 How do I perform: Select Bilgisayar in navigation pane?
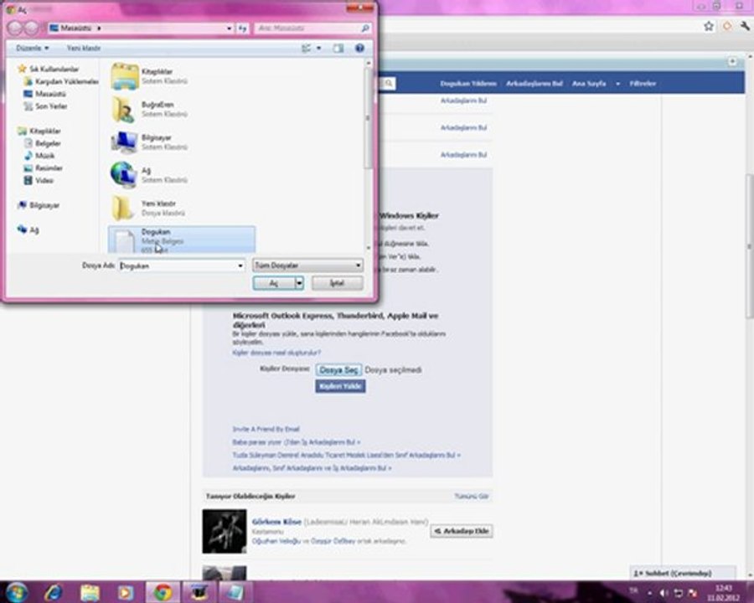pos(44,205)
